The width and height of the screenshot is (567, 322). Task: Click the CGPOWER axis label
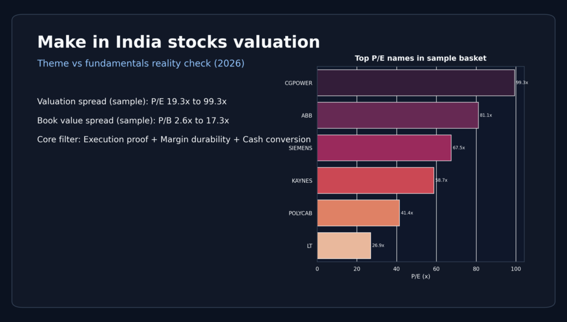click(x=298, y=83)
